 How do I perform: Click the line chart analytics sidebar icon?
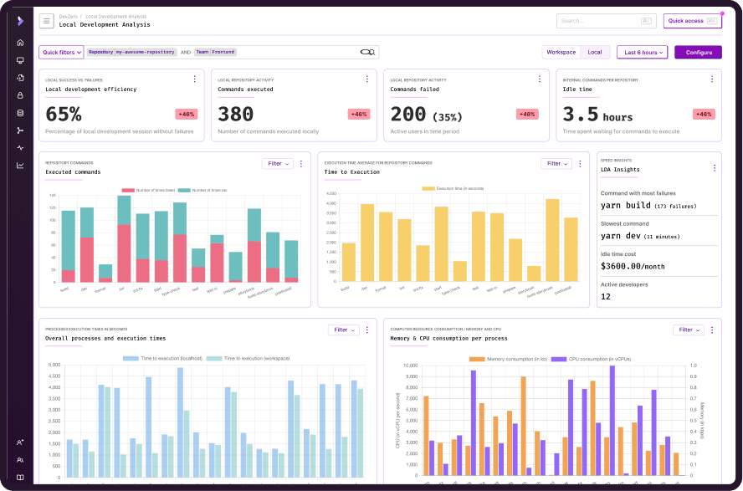pyautogui.click(x=20, y=165)
